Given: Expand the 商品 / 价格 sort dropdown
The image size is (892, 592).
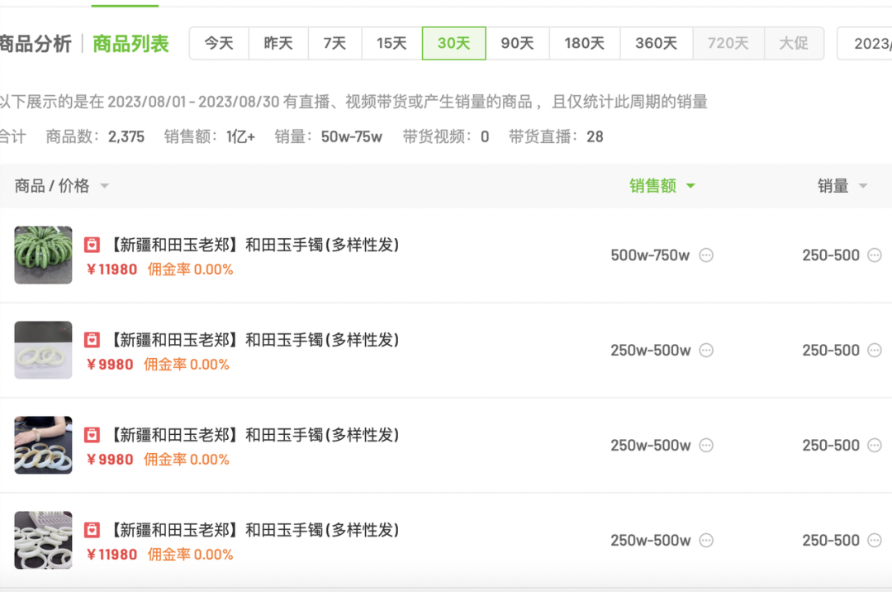Looking at the screenshot, I should 104,186.
